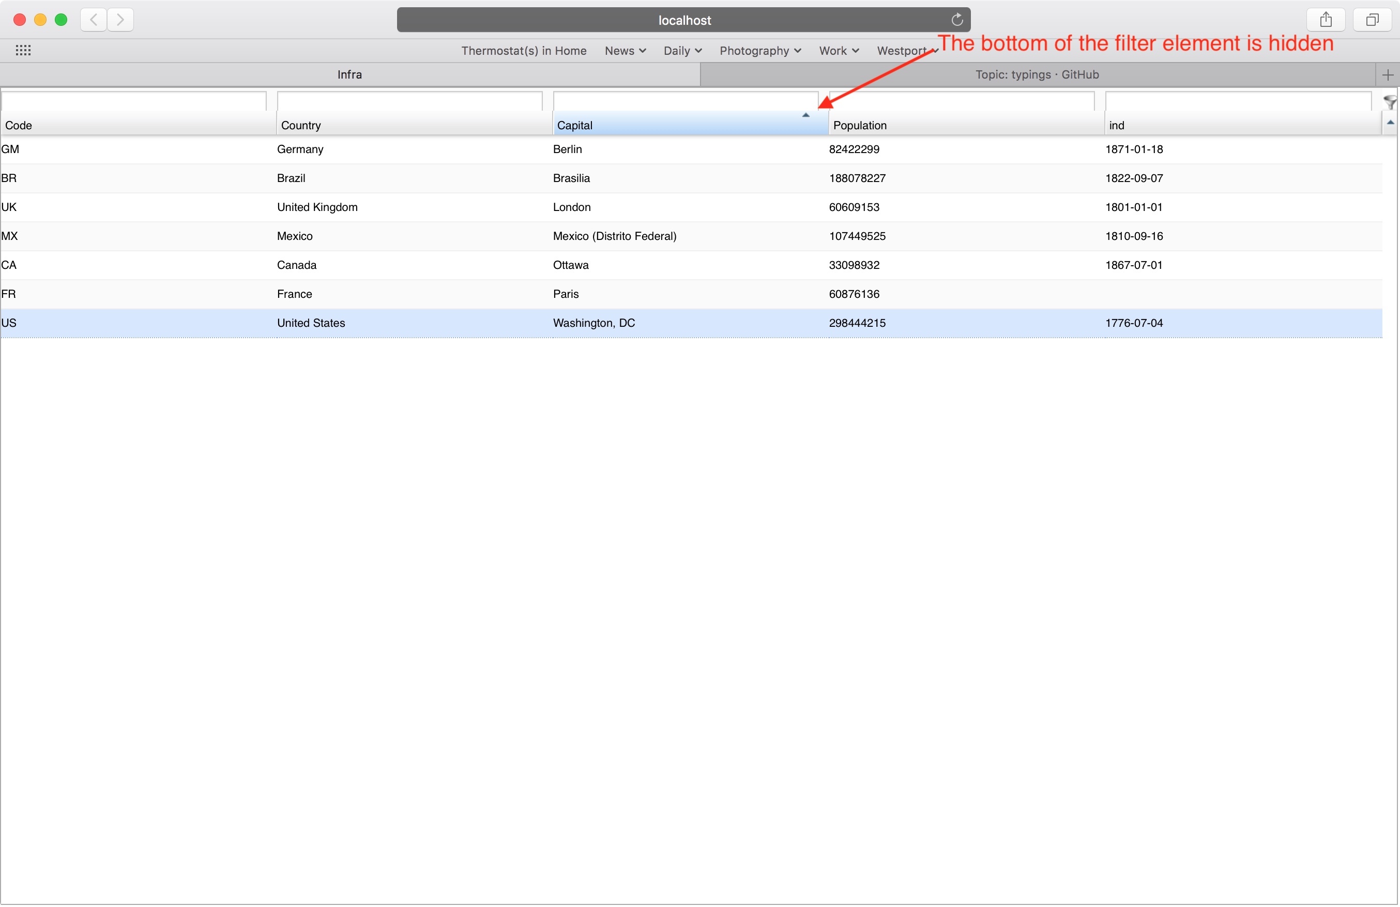This screenshot has height=907, width=1400.
Task: Show the favorites grid icon
Action: point(23,51)
